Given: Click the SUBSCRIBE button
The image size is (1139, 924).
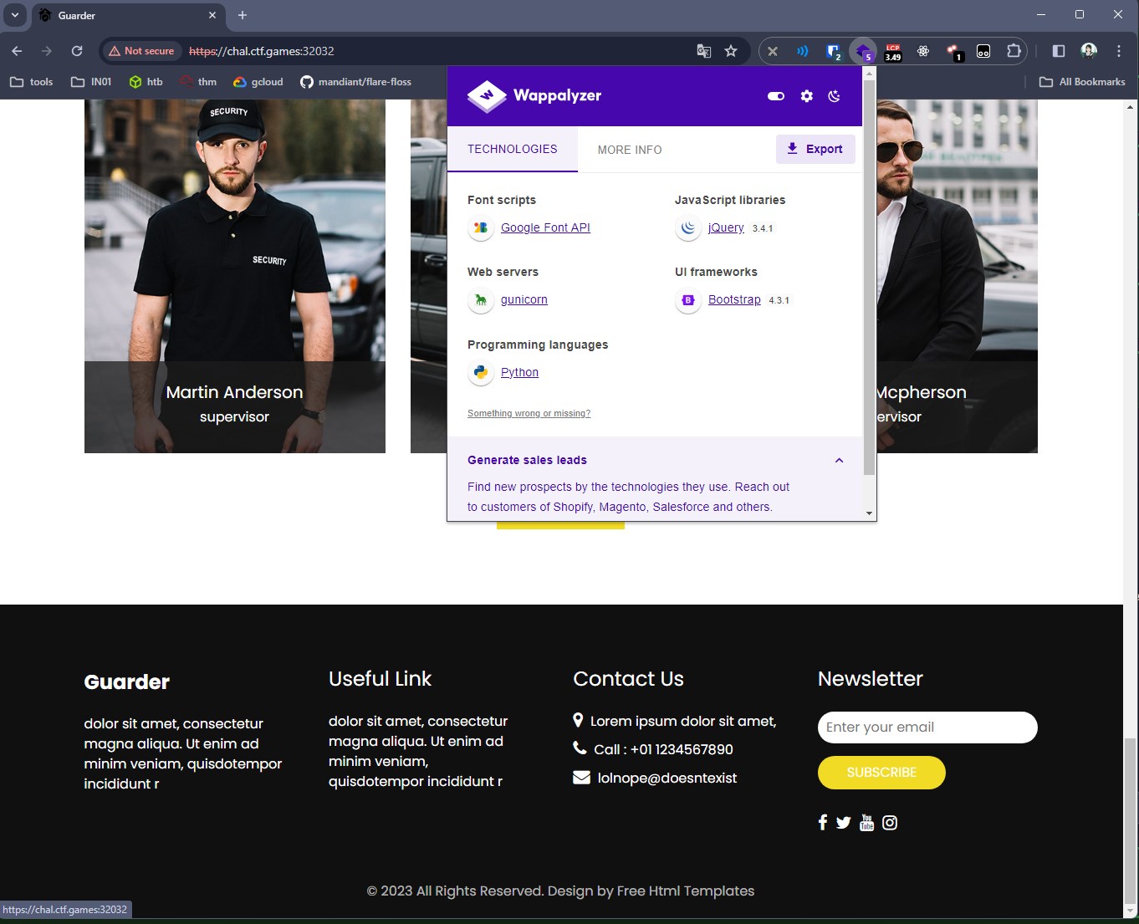Looking at the screenshot, I should tap(881, 773).
